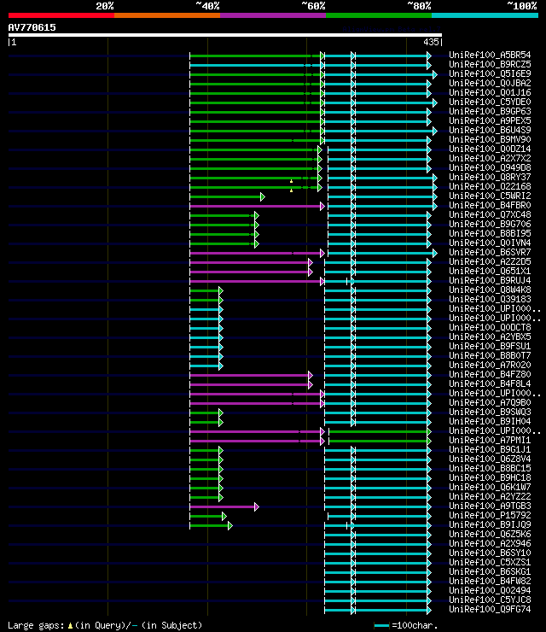Select the UniRef100_B9G1J1 label
546x632 pixels.
(x=490, y=450)
